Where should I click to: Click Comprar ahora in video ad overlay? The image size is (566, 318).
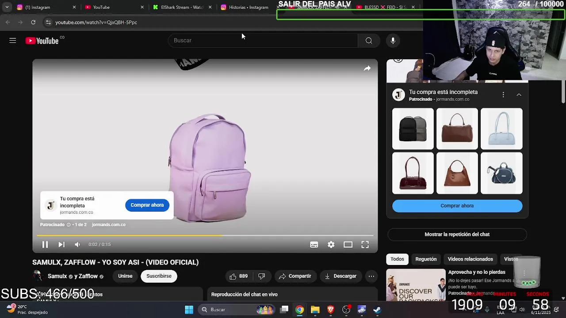point(147,205)
